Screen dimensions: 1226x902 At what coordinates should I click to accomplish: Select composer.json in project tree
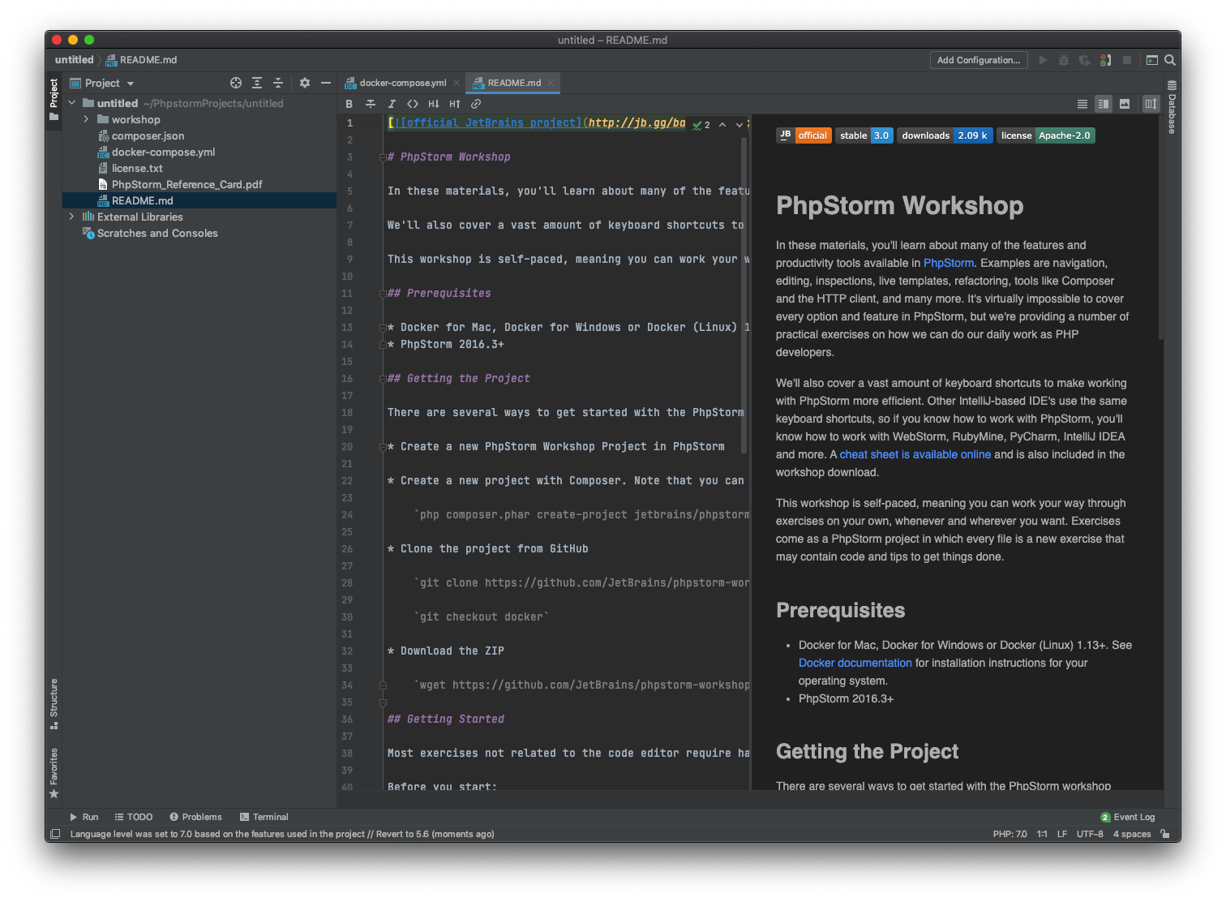(x=148, y=135)
